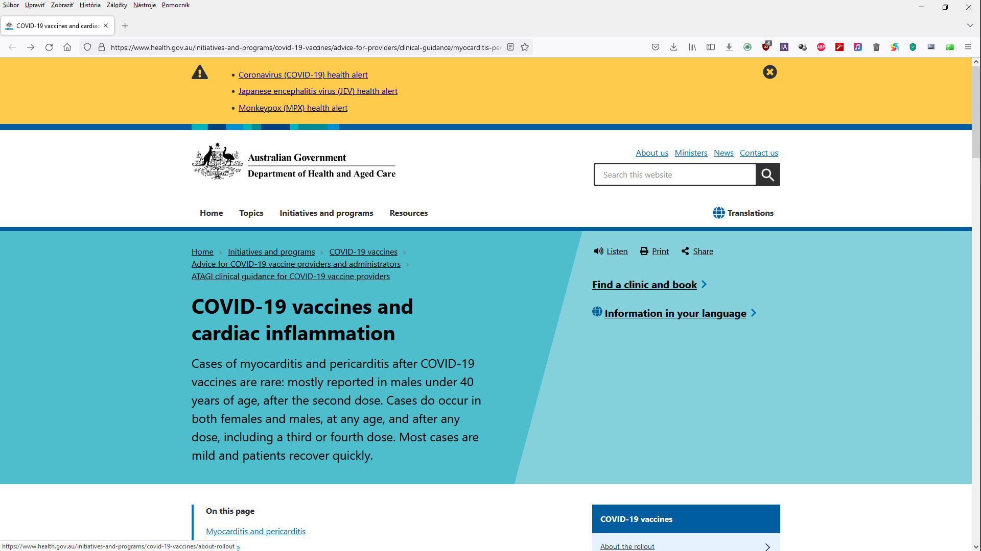Click the Print page icon
Viewport: 981px width, 551px height.
(644, 251)
